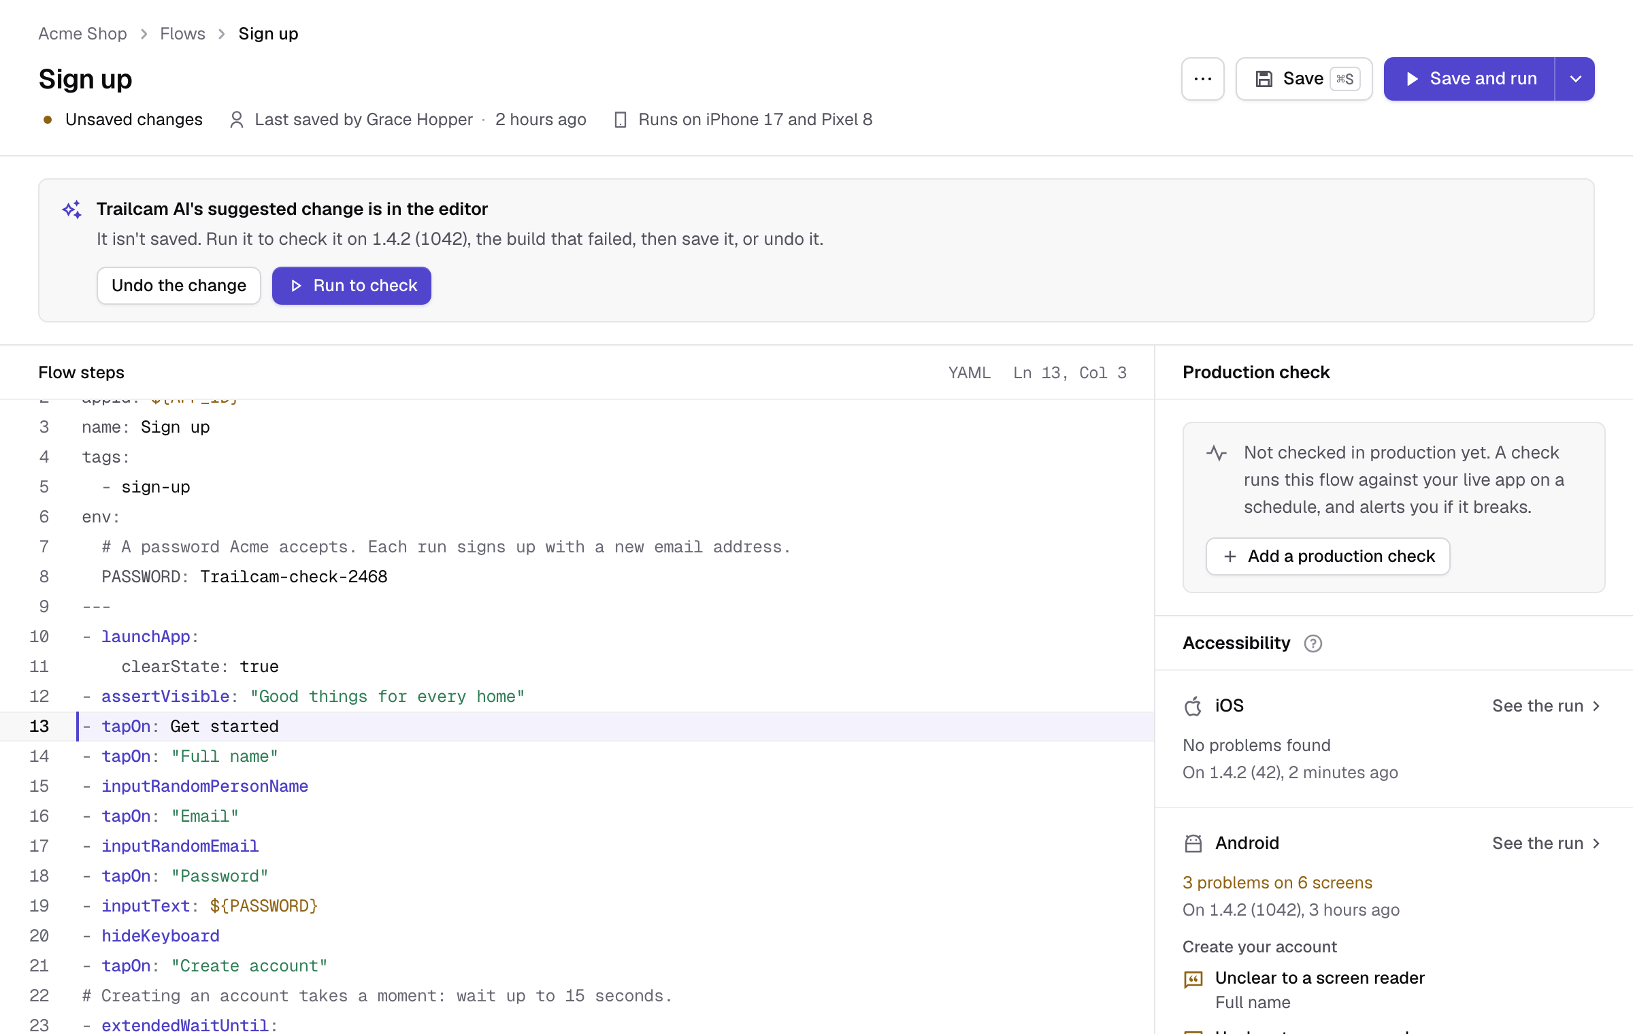See the run for Android
This screenshot has height=1034, width=1633.
point(1547,844)
